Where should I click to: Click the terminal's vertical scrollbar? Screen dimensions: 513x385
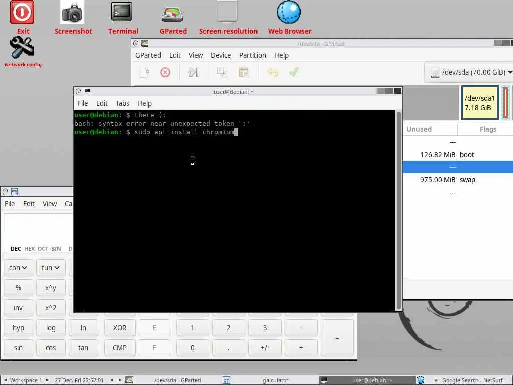[398, 211]
